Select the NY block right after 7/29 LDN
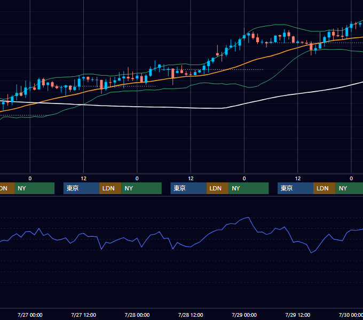The image size is (363, 320). 349,188
